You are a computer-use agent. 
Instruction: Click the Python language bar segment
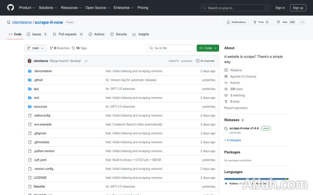click(255, 179)
